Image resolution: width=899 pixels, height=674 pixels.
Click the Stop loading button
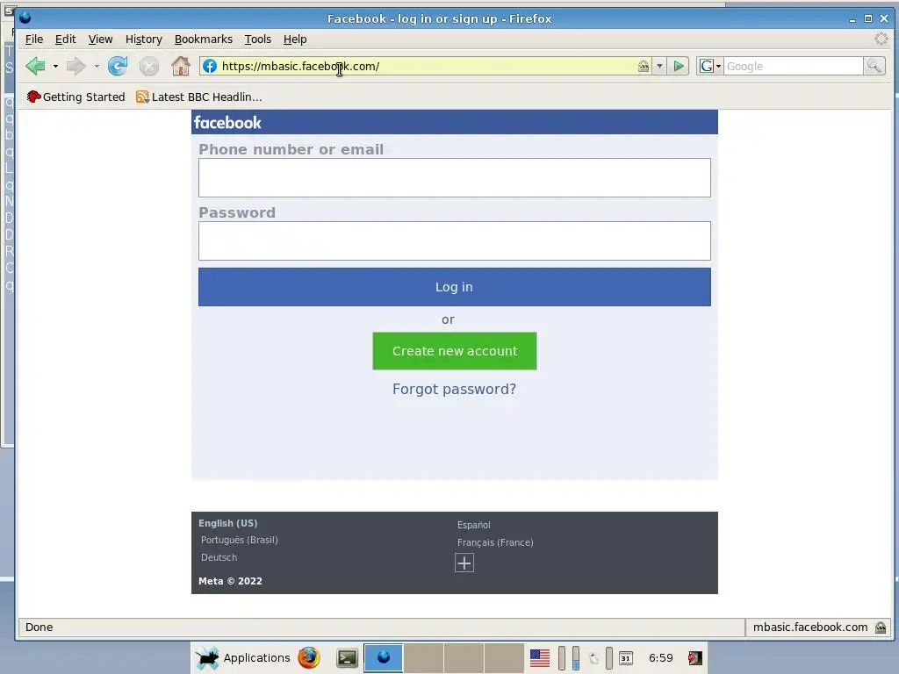click(x=149, y=67)
